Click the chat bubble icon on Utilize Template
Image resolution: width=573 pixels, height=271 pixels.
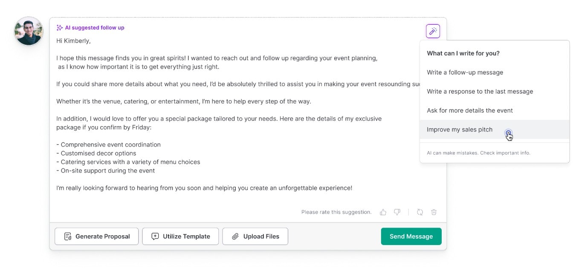tap(154, 236)
